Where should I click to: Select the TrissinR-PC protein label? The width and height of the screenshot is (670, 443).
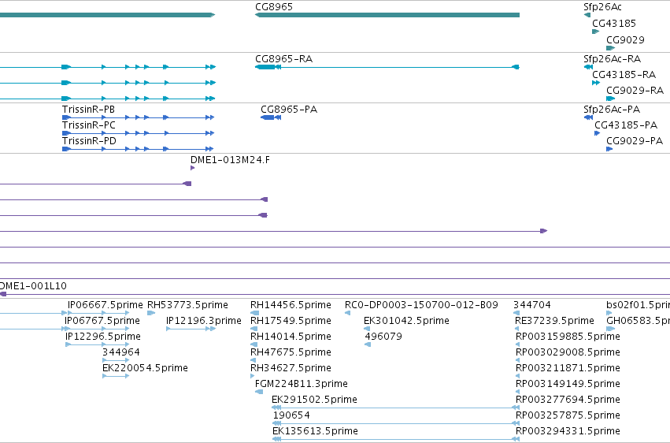point(88,125)
